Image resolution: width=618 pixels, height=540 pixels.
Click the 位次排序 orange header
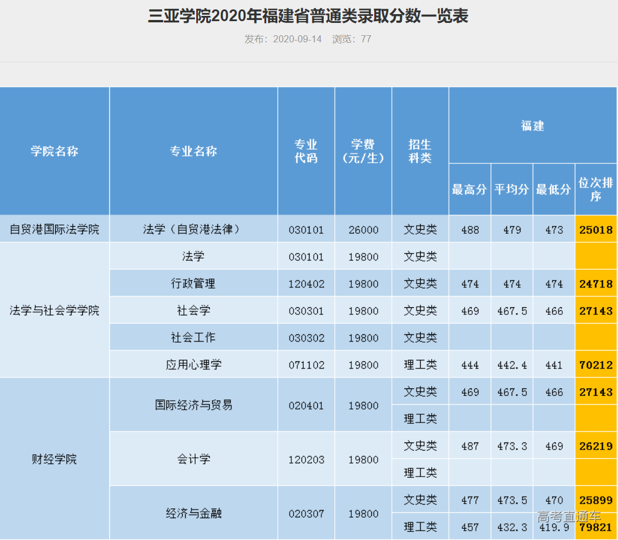pyautogui.click(x=596, y=189)
